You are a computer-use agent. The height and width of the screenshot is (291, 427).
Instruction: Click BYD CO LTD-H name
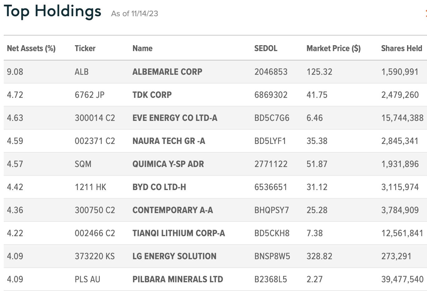click(159, 187)
